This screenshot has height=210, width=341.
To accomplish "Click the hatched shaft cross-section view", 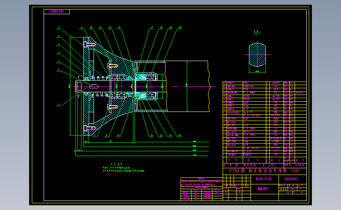I will (x=257, y=54).
